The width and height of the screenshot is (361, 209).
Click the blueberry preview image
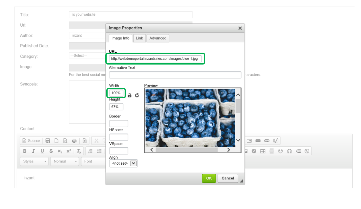coord(190,118)
